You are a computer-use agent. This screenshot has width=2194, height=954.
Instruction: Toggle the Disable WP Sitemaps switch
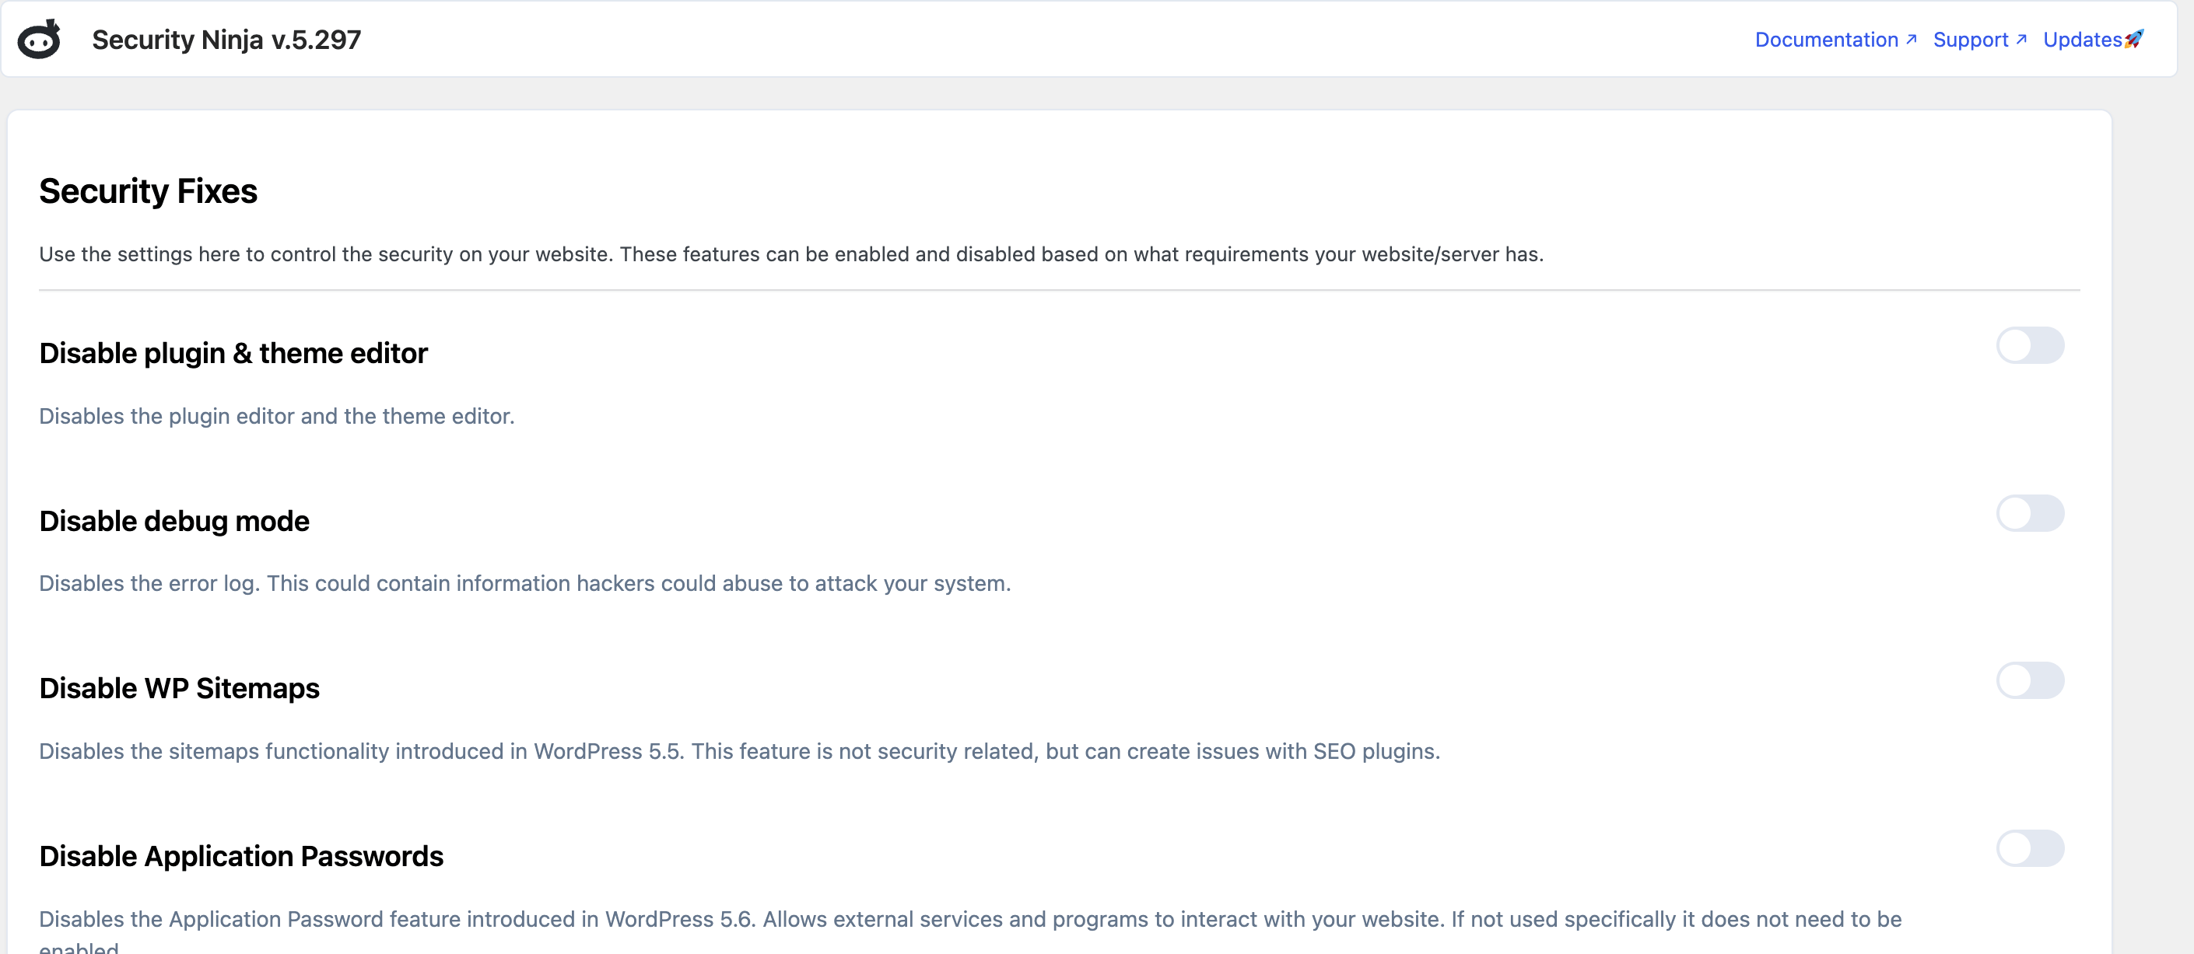click(x=2031, y=681)
